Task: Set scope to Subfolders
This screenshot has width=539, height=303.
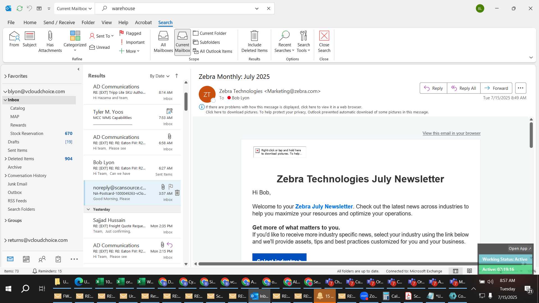Action: click(206, 42)
